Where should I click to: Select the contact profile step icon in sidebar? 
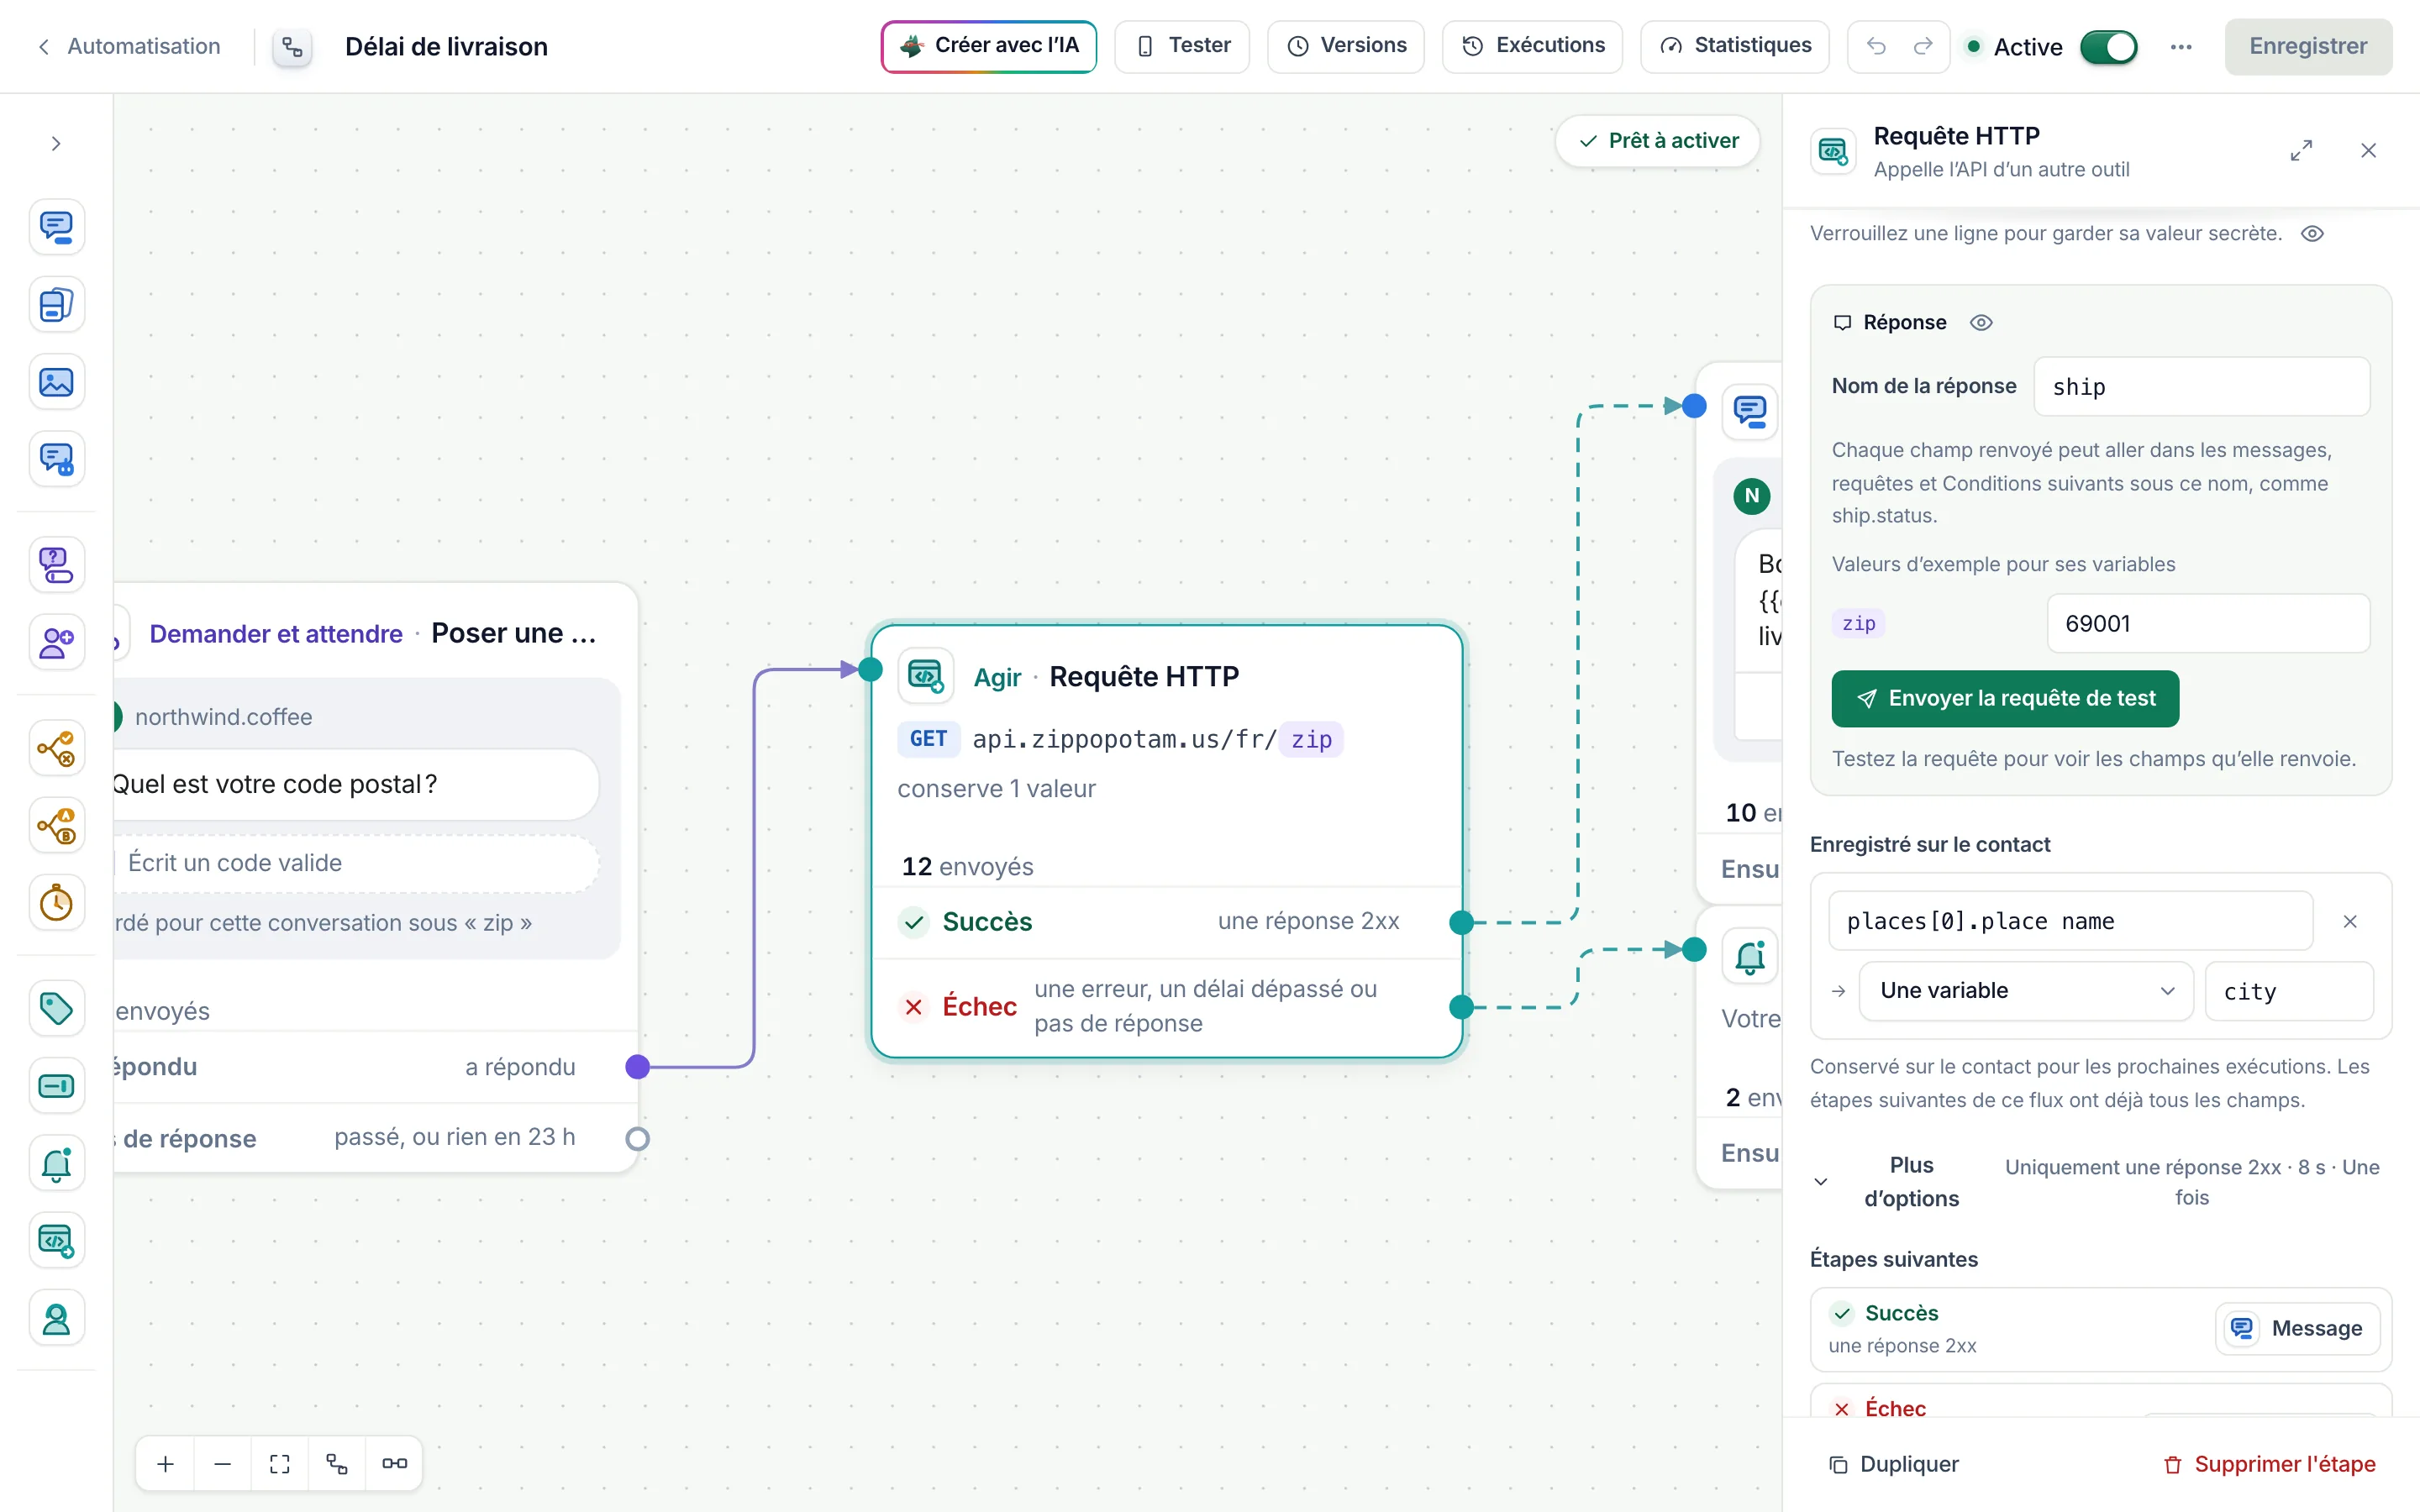pos(56,1319)
